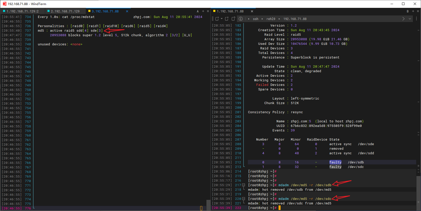Click the UUID value 67b6c832:892ea5d8:975505f9:528f99e0
This screenshot has height=211, width=421.
pos(326,126)
